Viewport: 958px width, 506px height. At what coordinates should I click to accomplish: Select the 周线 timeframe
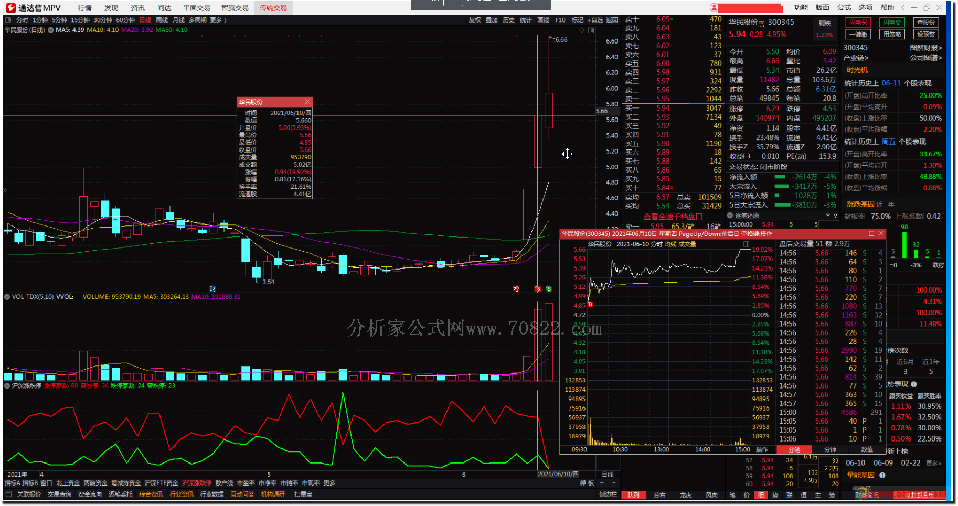tap(162, 20)
